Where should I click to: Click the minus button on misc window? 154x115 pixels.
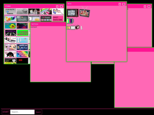coord(120,4)
